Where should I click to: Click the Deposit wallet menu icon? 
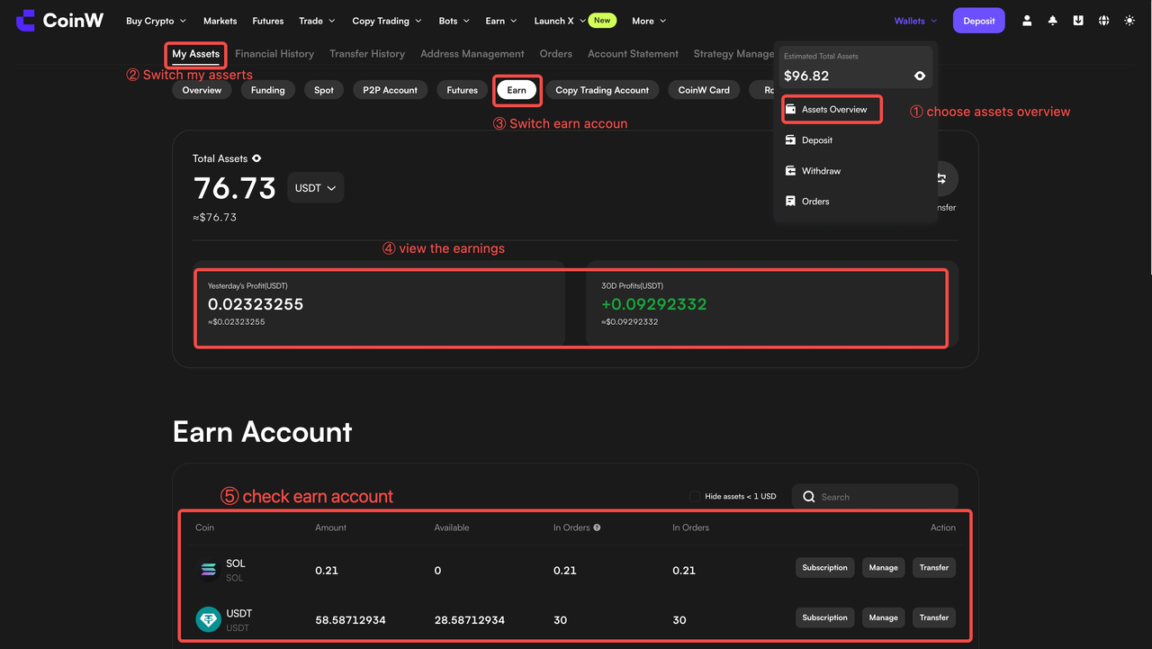[x=790, y=140]
